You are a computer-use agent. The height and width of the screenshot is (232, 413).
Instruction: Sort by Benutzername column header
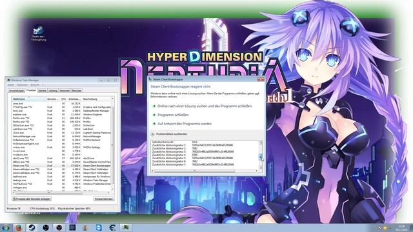[x=53, y=99]
